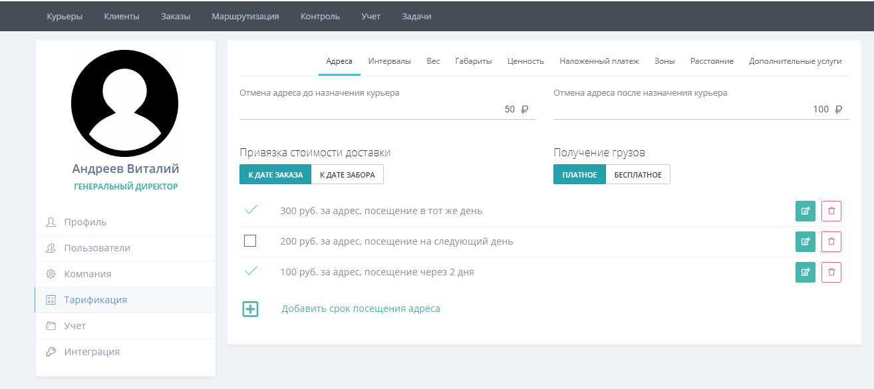Toggle checkmark for 100 руб. two-day tariff

click(251, 271)
